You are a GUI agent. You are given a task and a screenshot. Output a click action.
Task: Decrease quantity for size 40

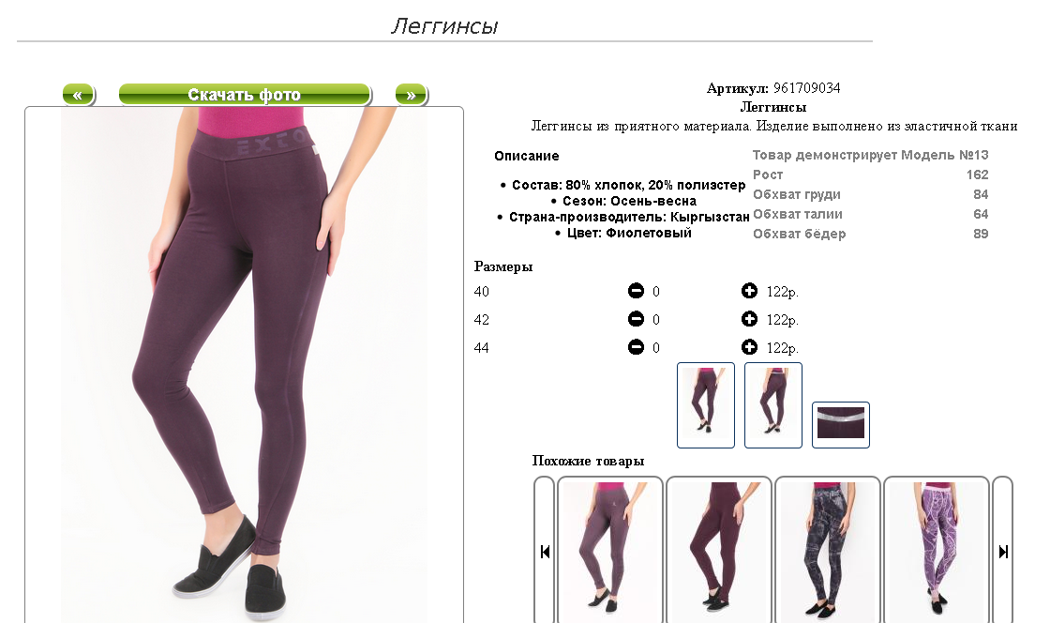636,290
